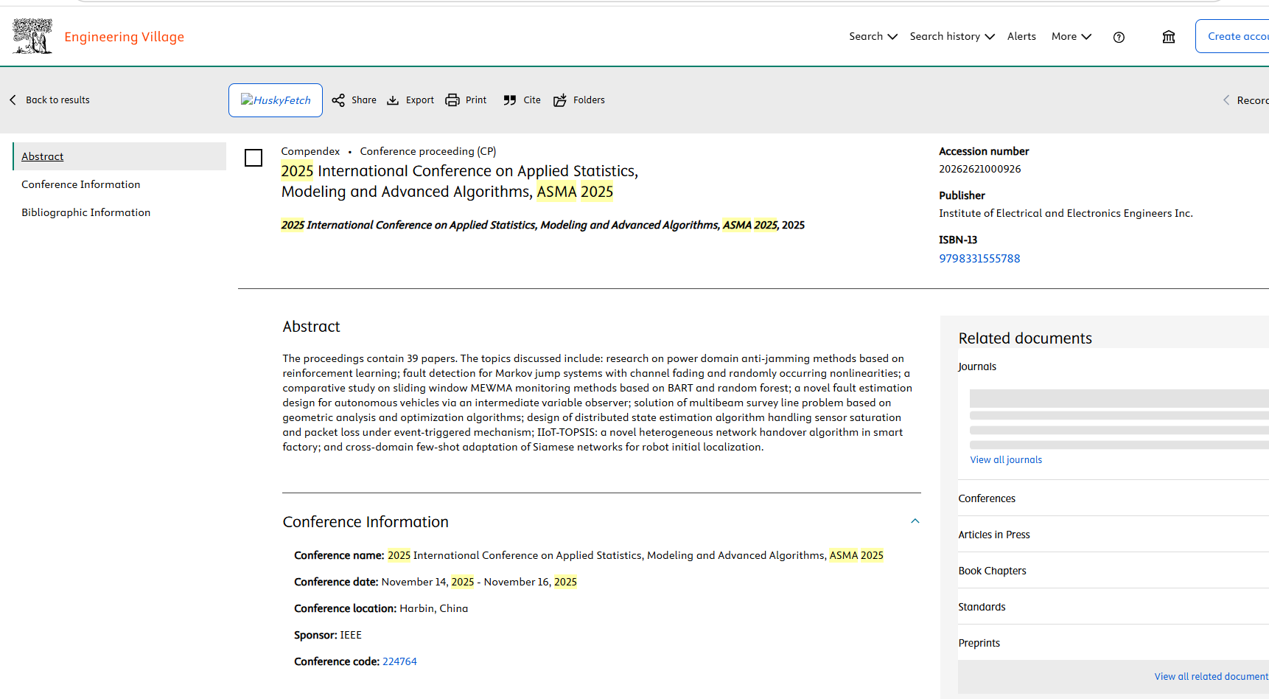Open the ISBN-13 link 9798331555788
This screenshot has width=1269, height=699.
point(979,259)
